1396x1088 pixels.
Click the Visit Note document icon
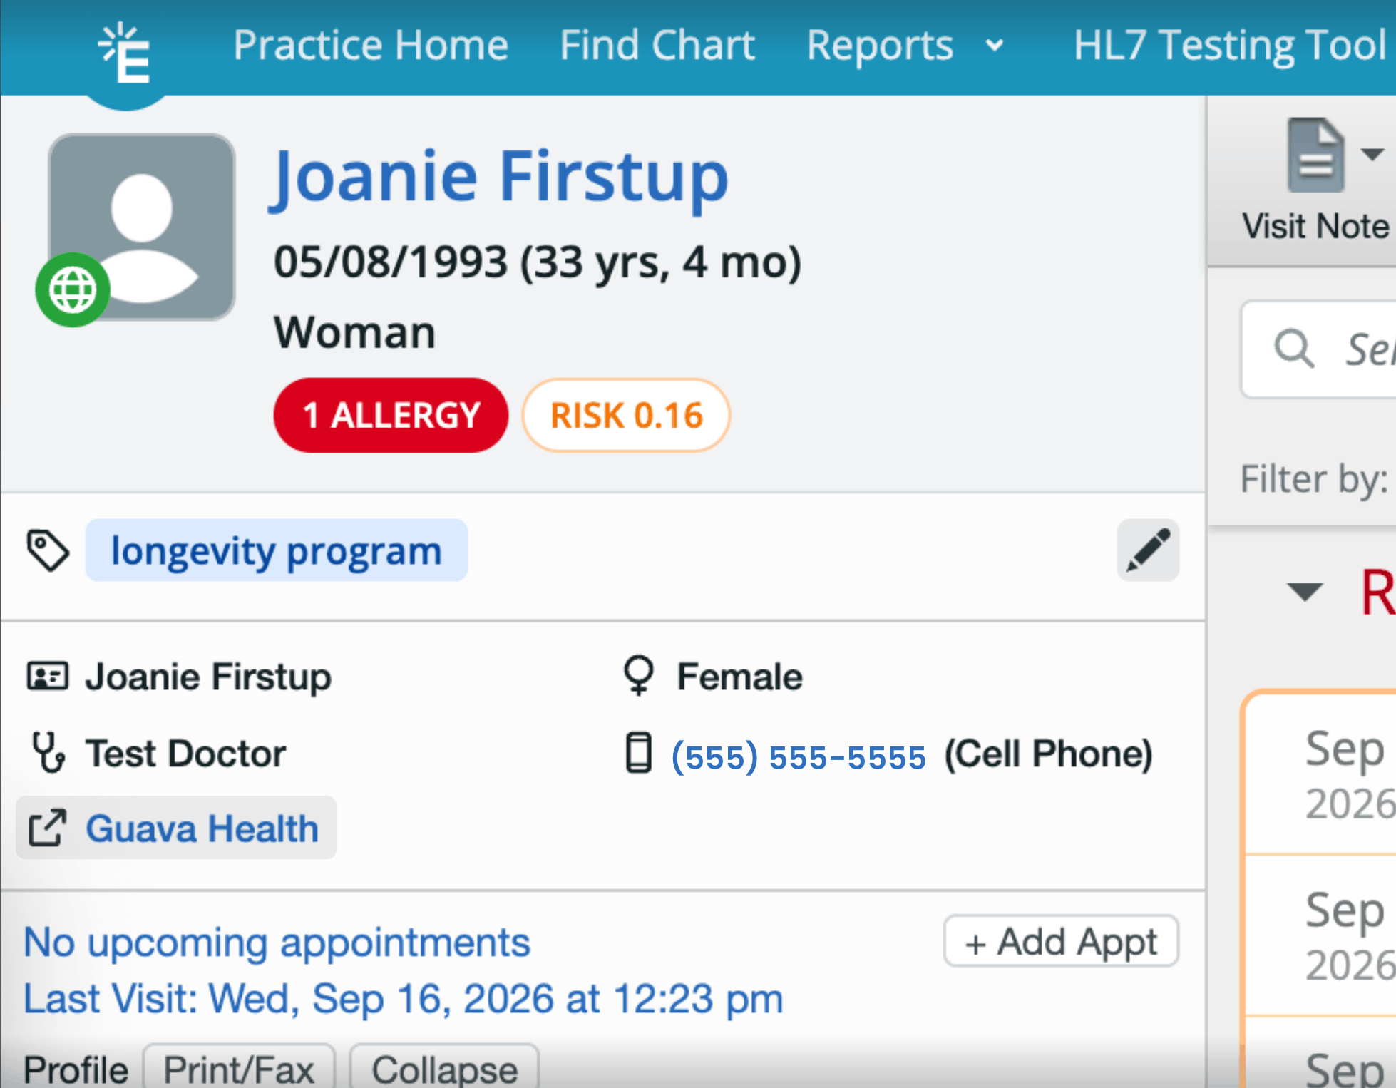click(x=1315, y=155)
